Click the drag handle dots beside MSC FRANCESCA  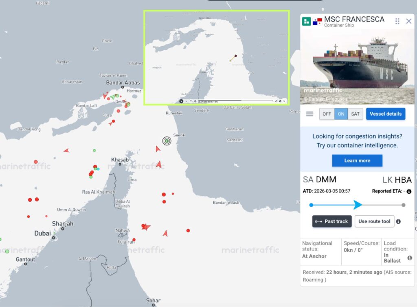[397, 21]
